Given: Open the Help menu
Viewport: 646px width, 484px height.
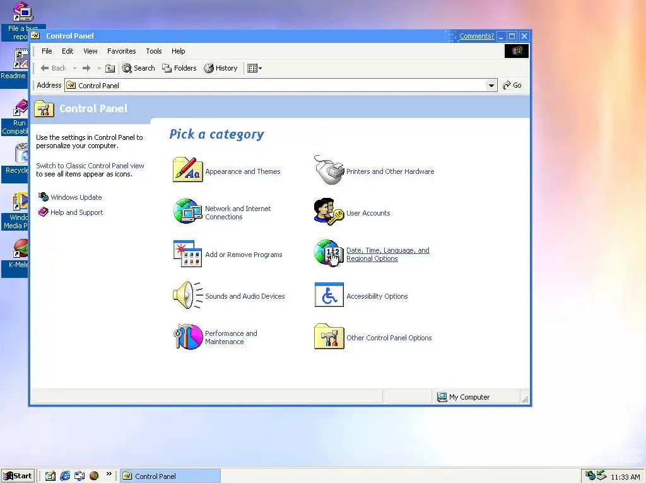Looking at the screenshot, I should 179,51.
